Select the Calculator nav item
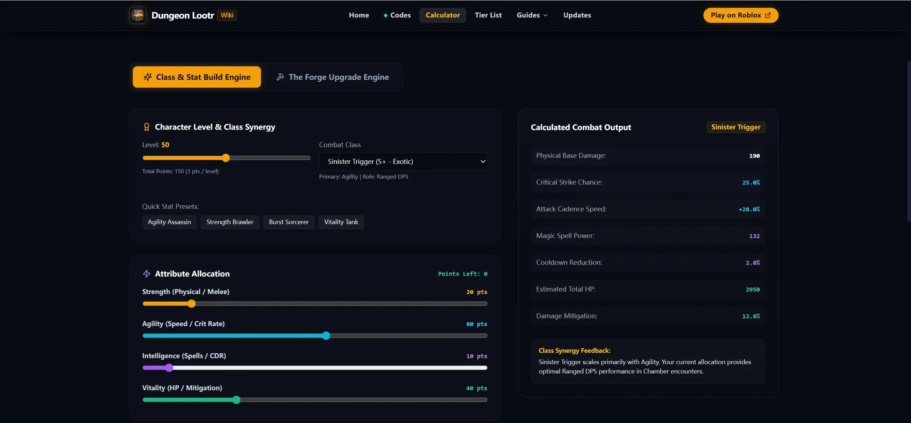The image size is (911, 423). (443, 15)
